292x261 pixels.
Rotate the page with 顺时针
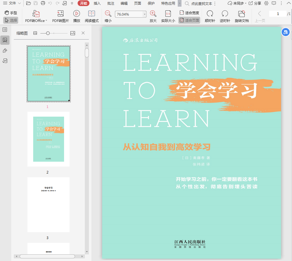pyautogui.click(x=210, y=14)
